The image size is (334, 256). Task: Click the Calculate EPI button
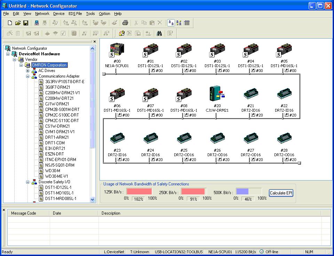281,193
